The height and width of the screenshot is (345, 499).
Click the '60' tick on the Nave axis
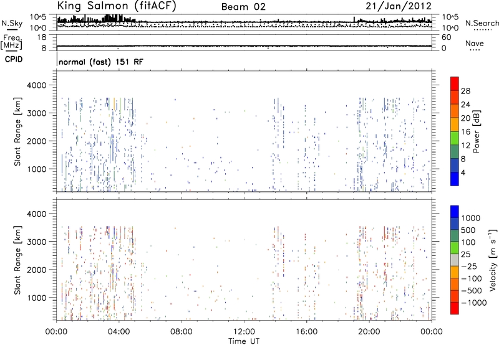click(x=446, y=37)
